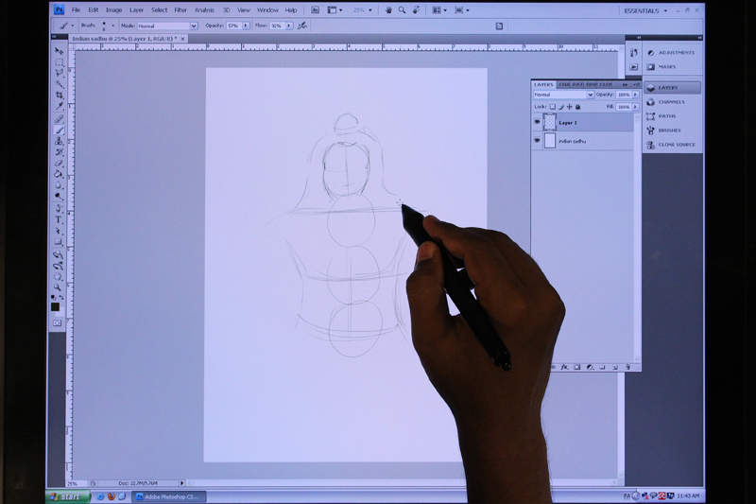Open the layer blend mode dropdown
Screen dimensions: 756x504
(x=563, y=95)
